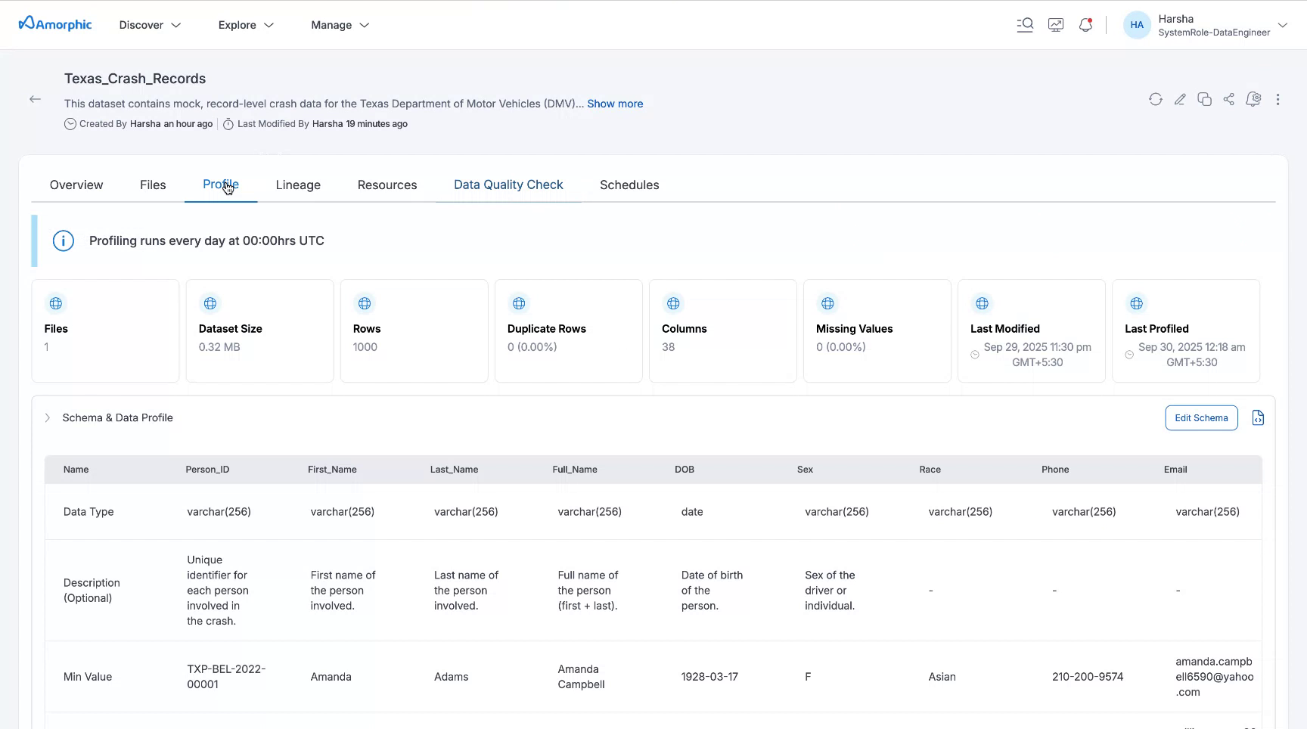Open the three-dot more options menu
Screen dimensions: 1307x729
coord(1278,99)
